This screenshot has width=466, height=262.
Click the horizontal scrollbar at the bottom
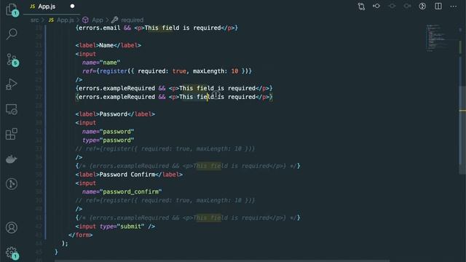tap(222, 261)
